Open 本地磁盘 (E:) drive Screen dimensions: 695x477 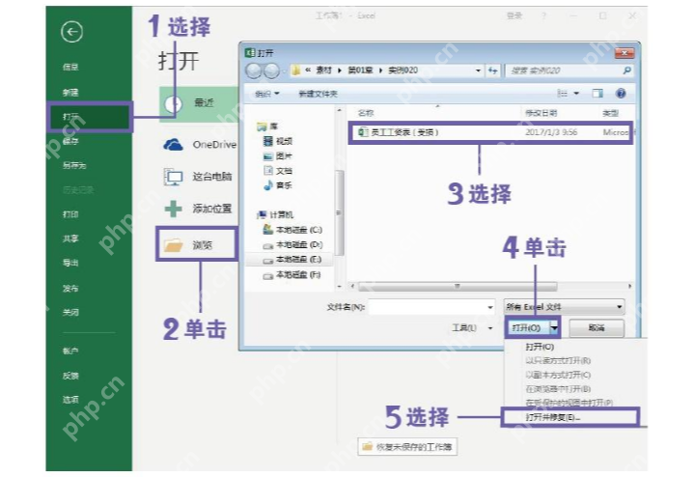[292, 260]
